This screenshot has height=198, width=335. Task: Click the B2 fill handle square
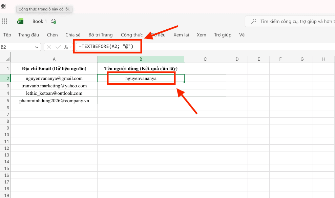tap(184, 82)
